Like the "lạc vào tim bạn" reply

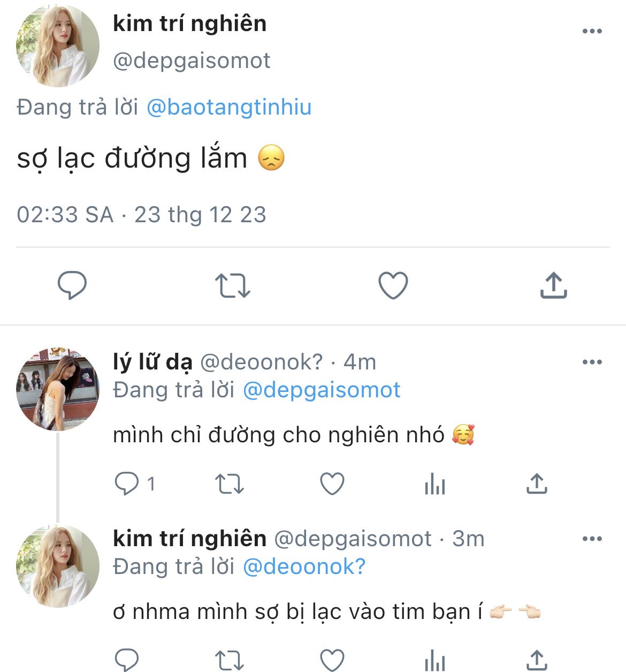(332, 660)
